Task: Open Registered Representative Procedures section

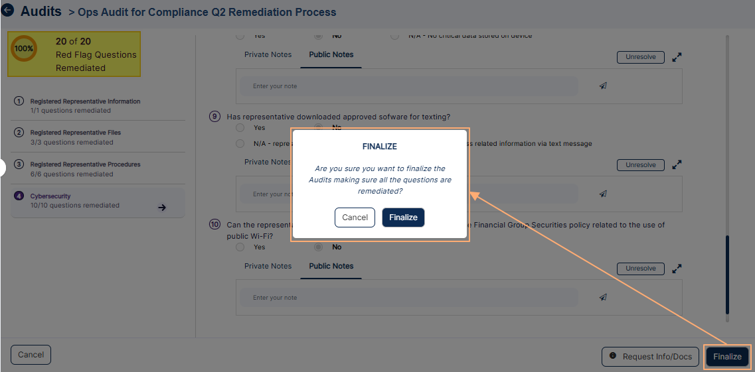Action: (x=85, y=164)
